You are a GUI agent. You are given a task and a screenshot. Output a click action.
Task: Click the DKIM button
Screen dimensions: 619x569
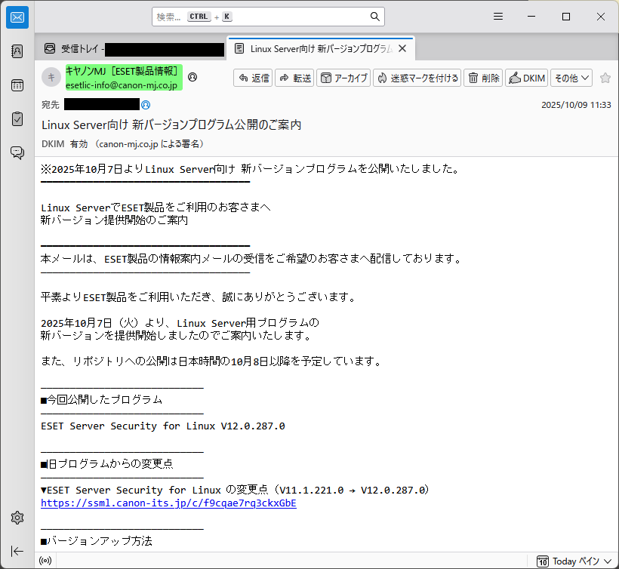(527, 78)
